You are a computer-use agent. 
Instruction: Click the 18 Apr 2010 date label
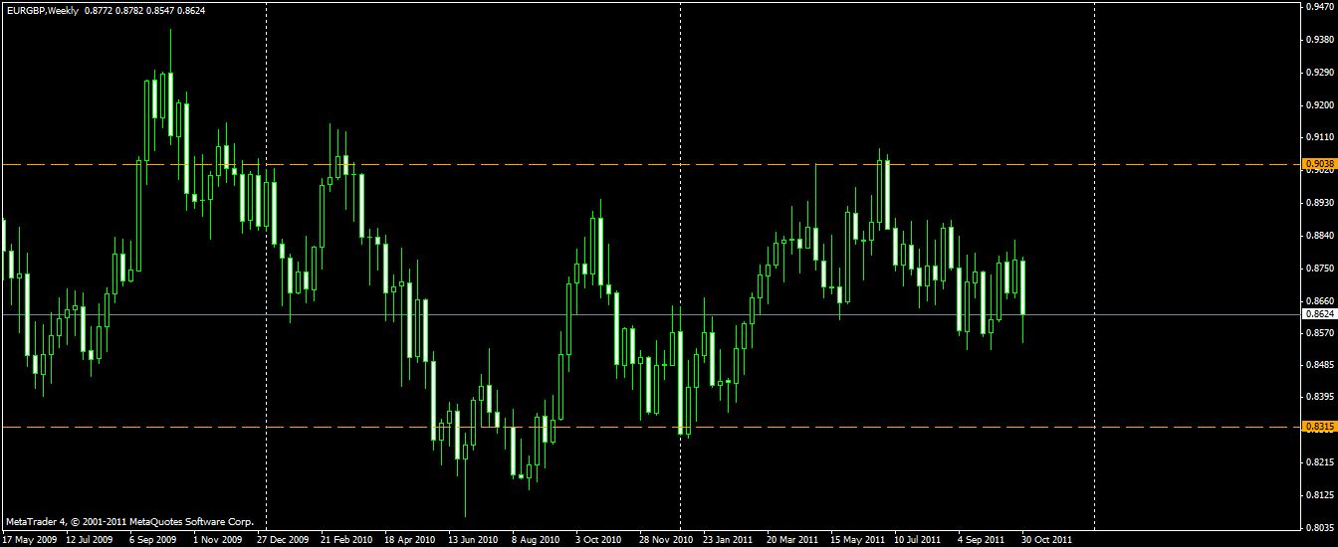[410, 540]
